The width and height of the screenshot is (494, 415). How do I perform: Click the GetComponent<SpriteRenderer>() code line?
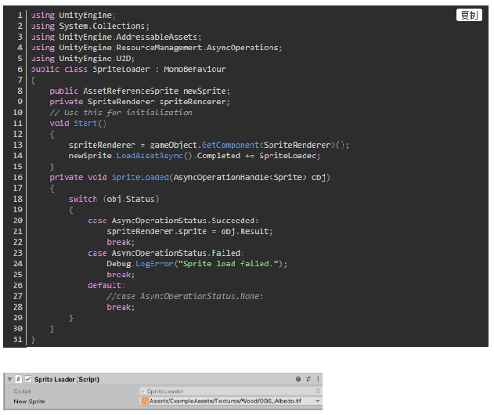[209, 145]
